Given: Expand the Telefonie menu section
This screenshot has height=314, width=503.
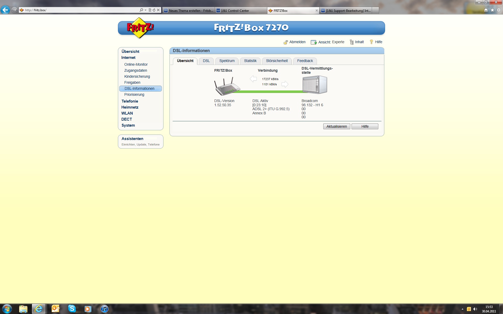Looking at the screenshot, I should pos(130,101).
